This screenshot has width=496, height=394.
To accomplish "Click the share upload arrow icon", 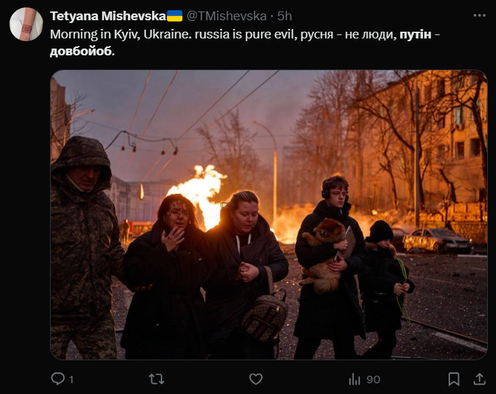I will coord(479,379).
